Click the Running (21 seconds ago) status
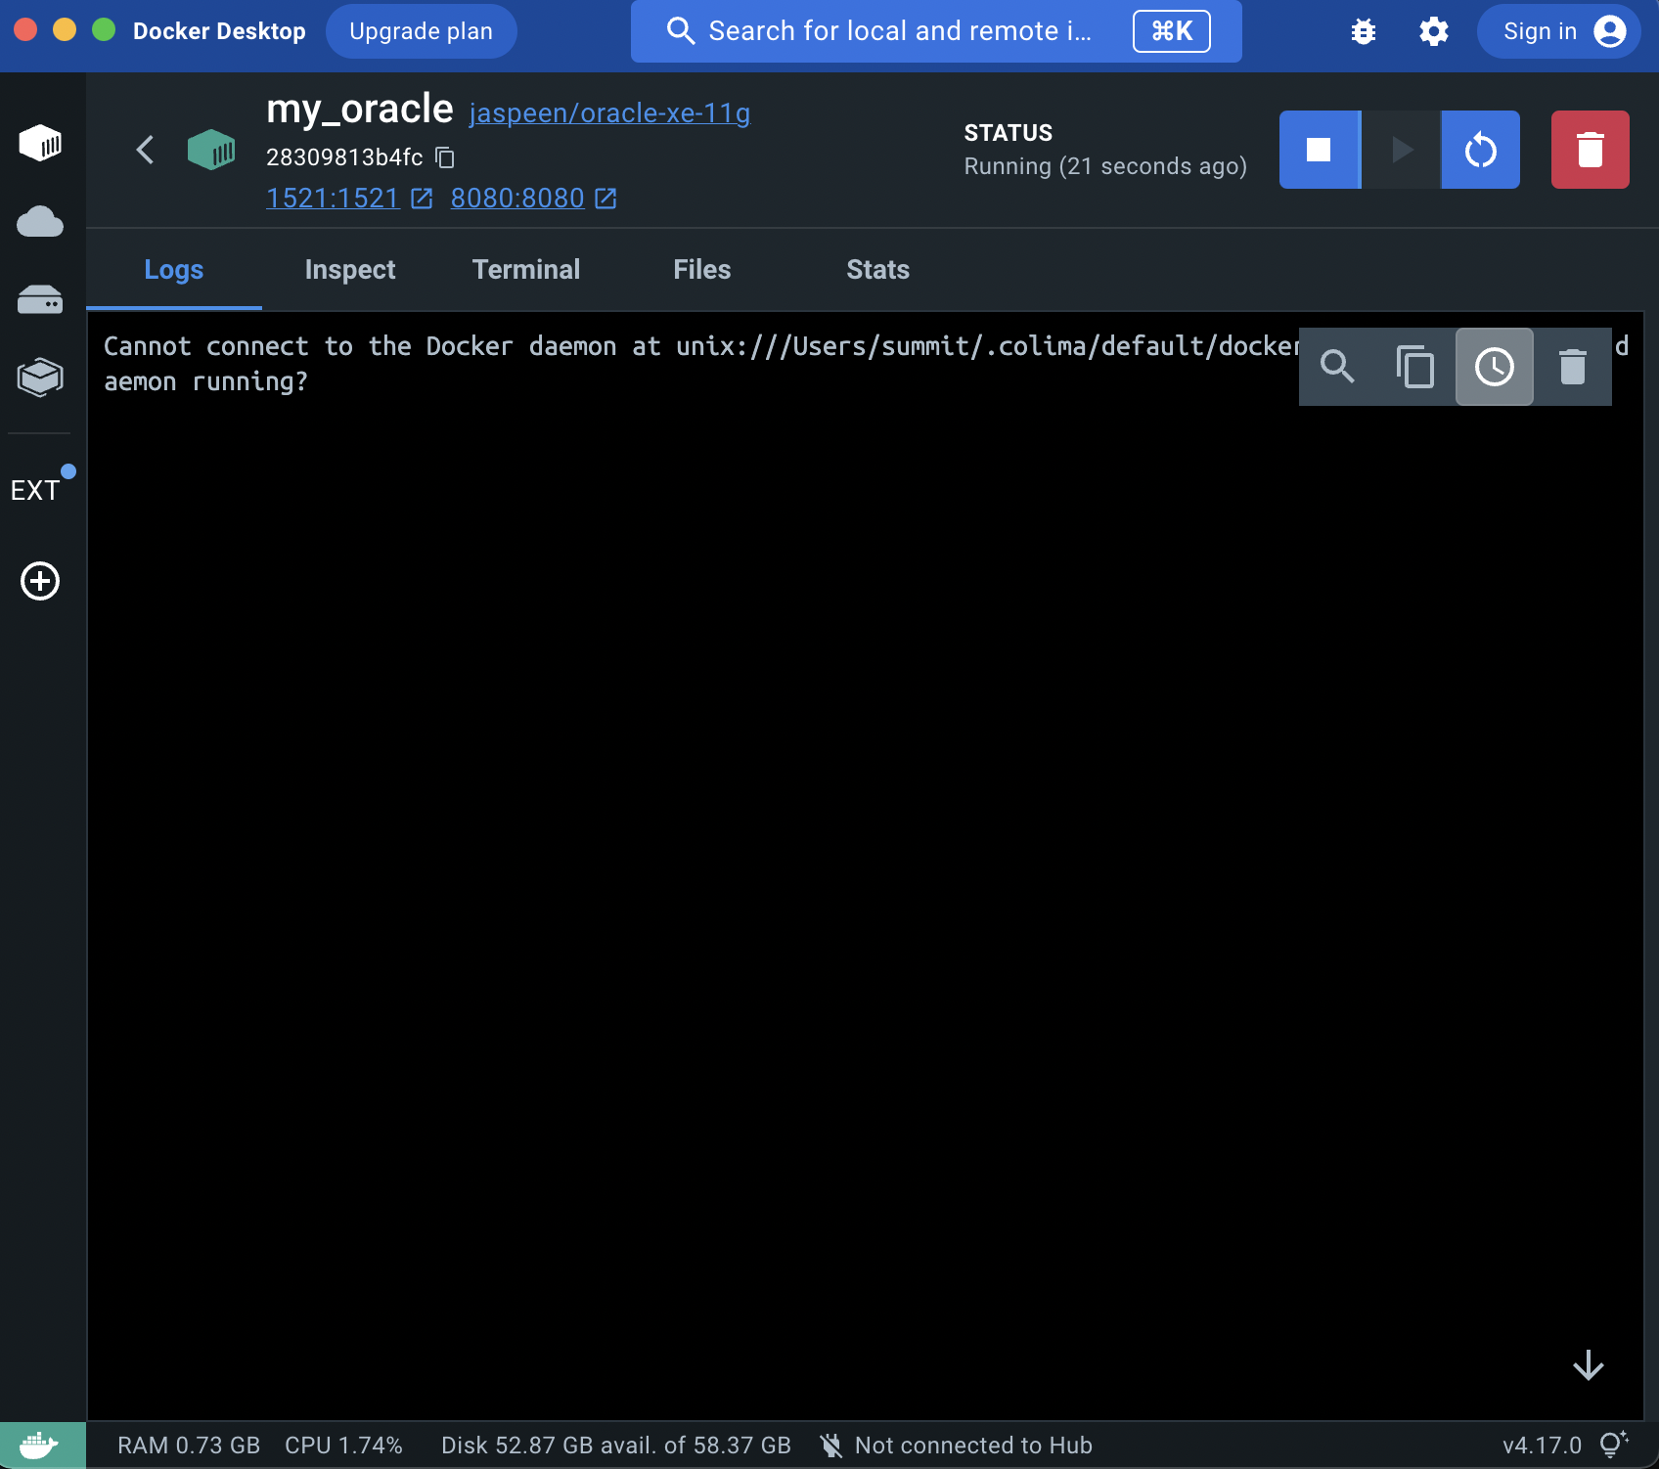The width and height of the screenshot is (1659, 1469). [x=1105, y=166]
